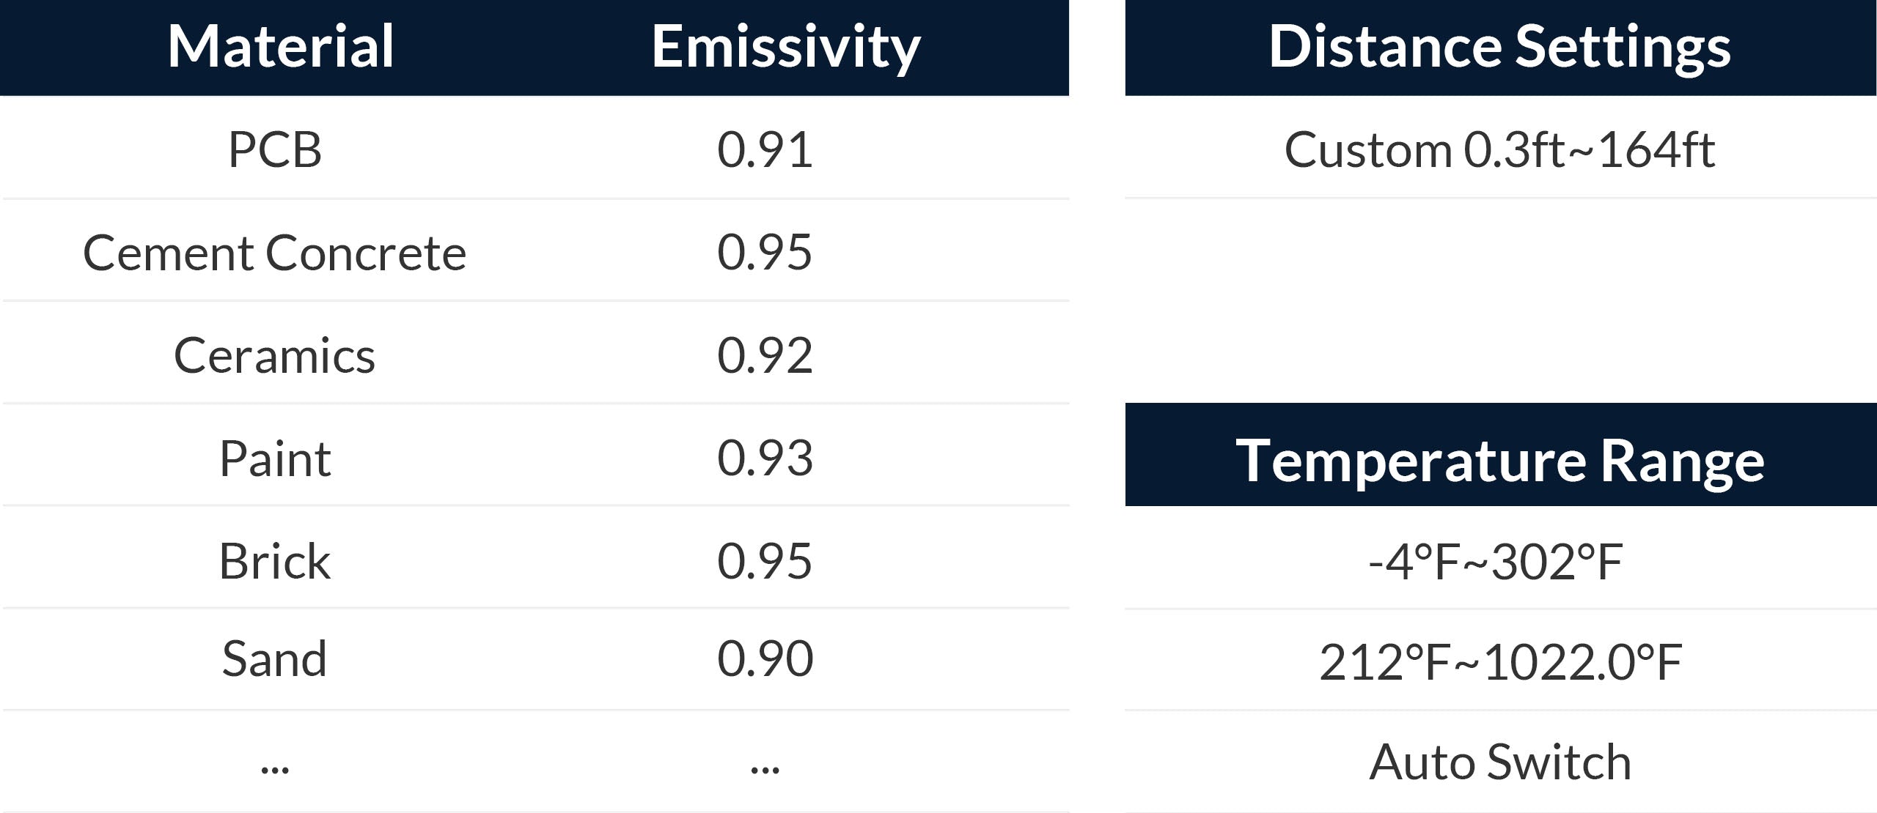This screenshot has height=813, width=1877.
Task: Open the Distance Settings header
Action: coord(1500,47)
